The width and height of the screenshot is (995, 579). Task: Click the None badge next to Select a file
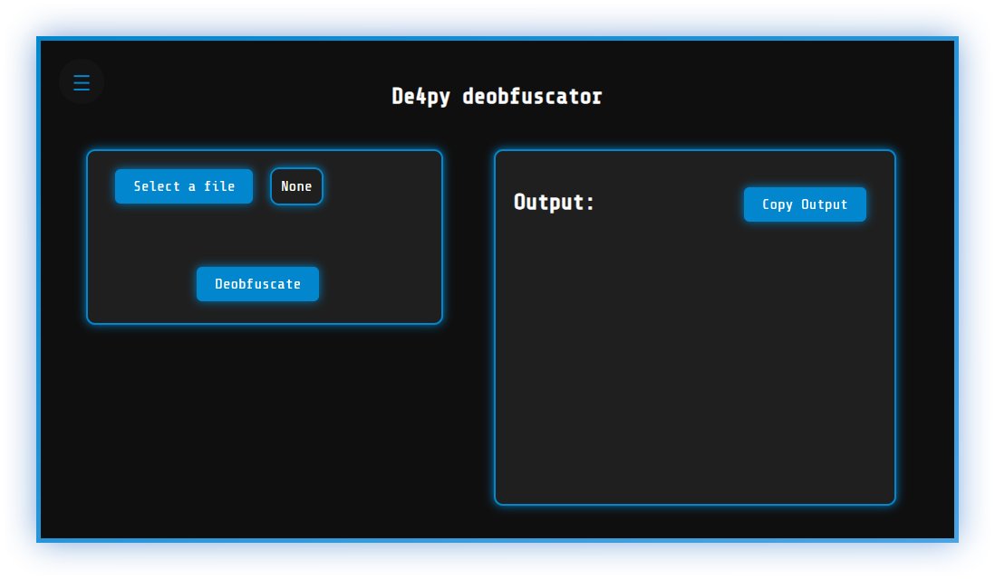coord(296,186)
